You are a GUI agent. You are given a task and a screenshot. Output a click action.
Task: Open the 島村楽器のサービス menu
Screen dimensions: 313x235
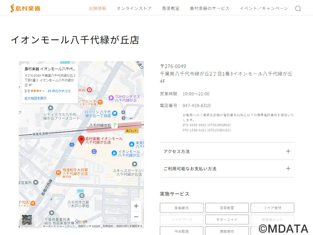(x=210, y=8)
